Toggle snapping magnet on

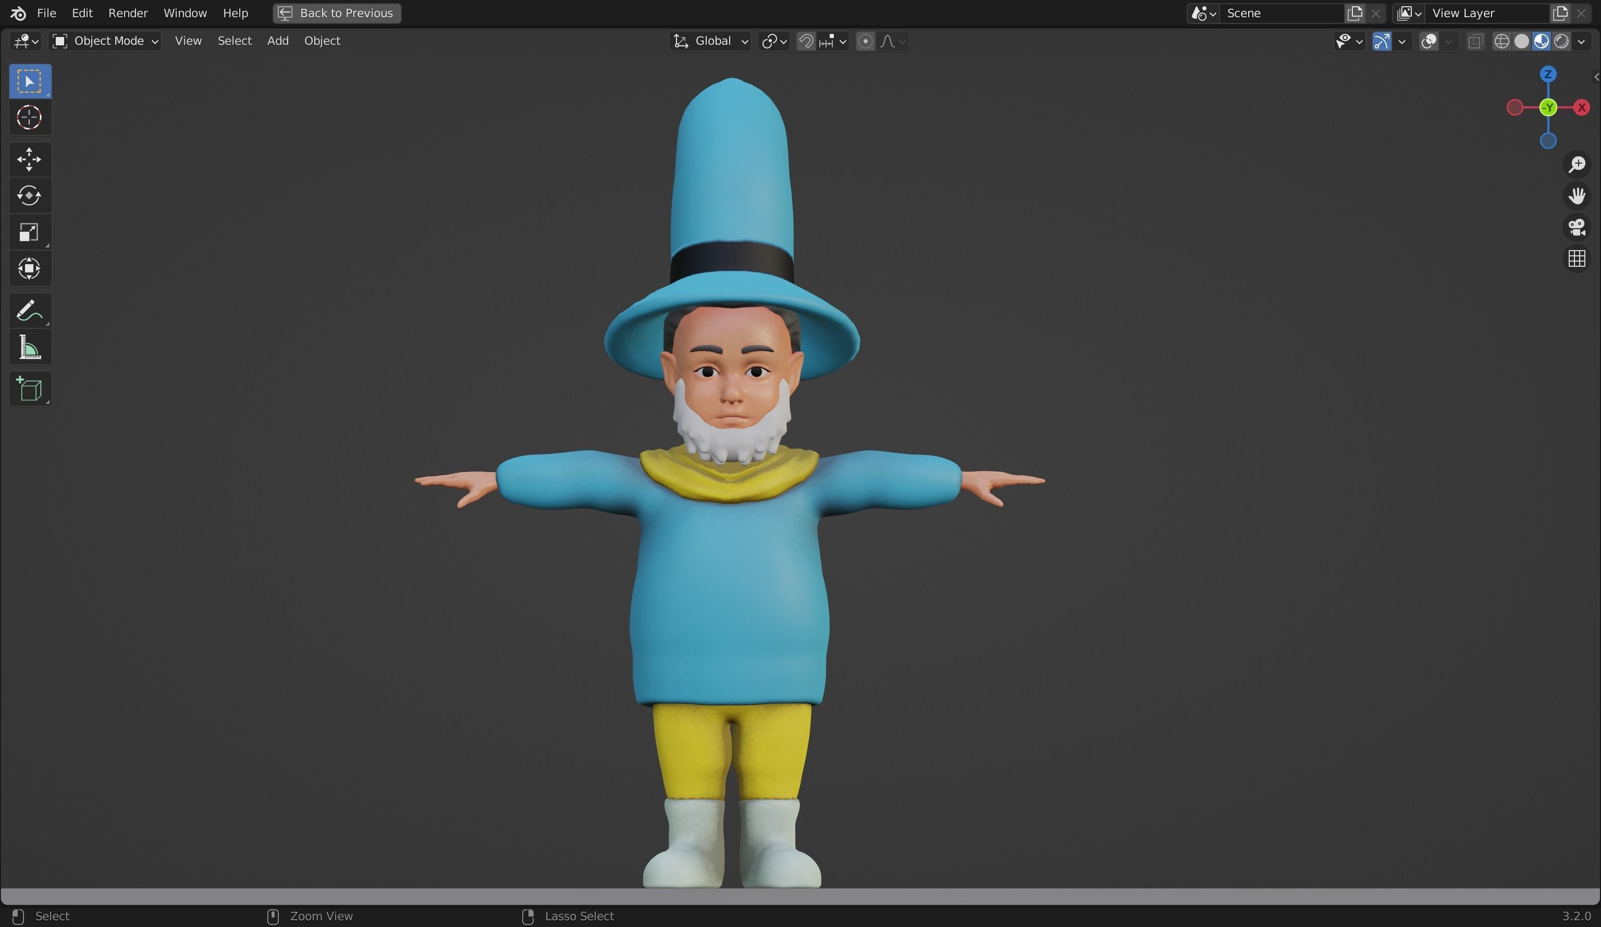(806, 41)
